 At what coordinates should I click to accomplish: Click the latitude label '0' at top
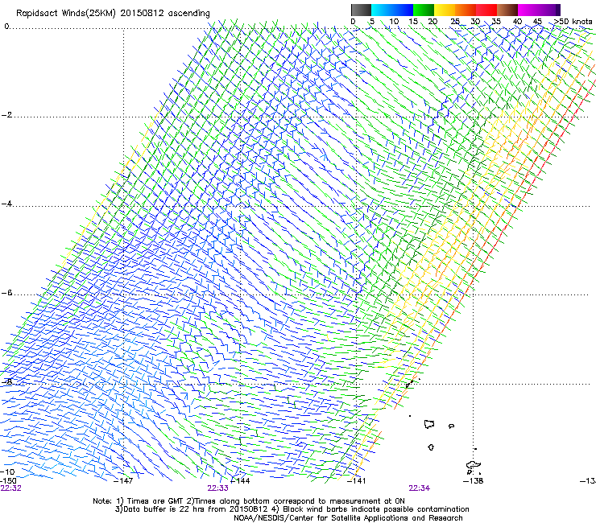pos(6,27)
